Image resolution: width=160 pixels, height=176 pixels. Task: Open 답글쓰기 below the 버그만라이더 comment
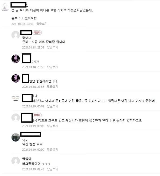[x=52, y=169]
